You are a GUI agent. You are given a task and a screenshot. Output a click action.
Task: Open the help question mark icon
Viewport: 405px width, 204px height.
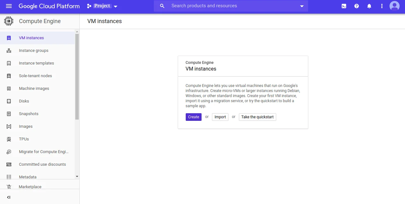point(357,6)
